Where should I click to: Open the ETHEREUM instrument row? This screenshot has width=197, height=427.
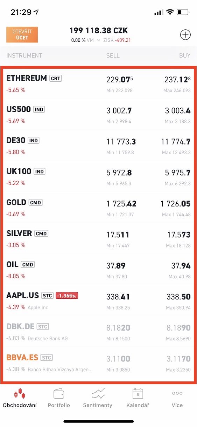tap(98, 83)
